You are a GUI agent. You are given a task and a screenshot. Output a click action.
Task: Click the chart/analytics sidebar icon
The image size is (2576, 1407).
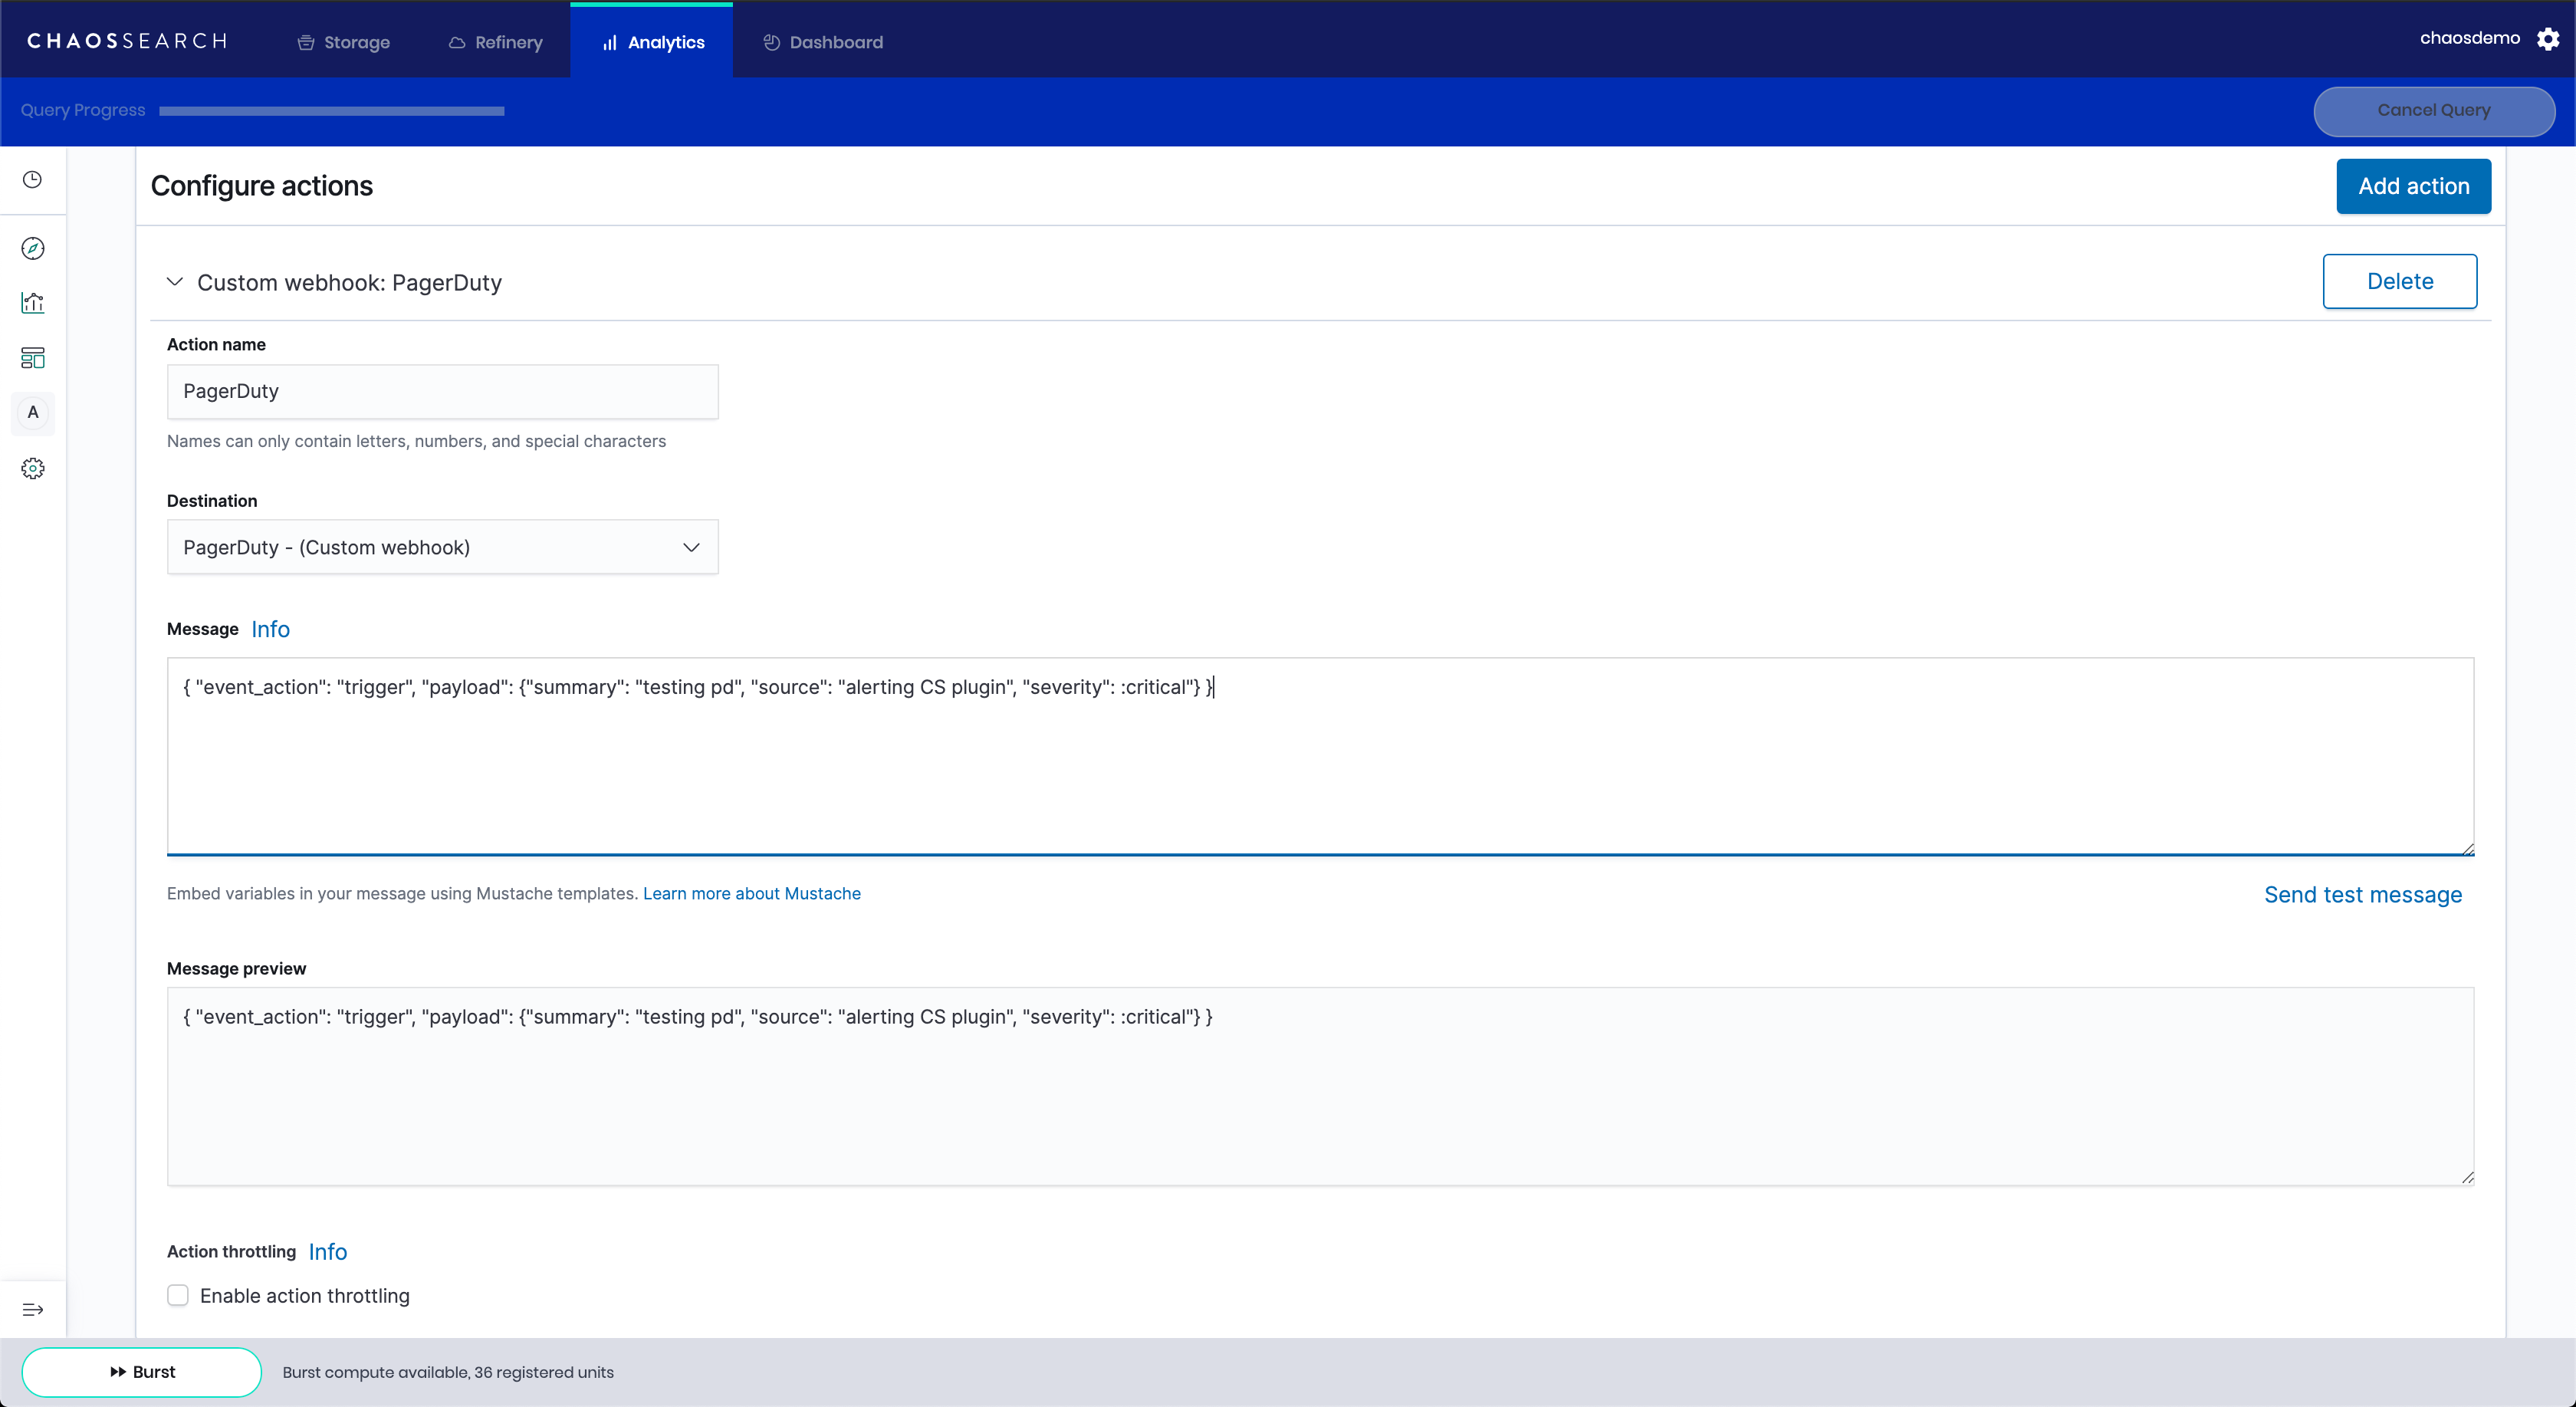(33, 301)
